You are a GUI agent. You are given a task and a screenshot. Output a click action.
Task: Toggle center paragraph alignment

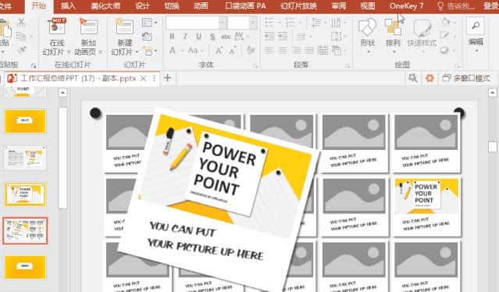pos(283,50)
